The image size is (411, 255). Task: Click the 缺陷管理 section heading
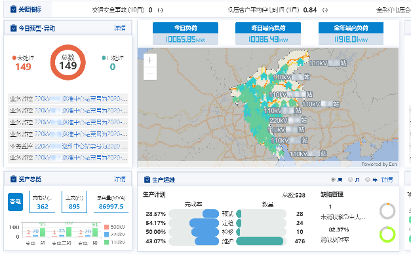click(x=332, y=194)
